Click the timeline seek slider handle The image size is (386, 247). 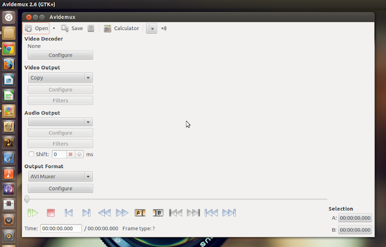tap(27, 199)
